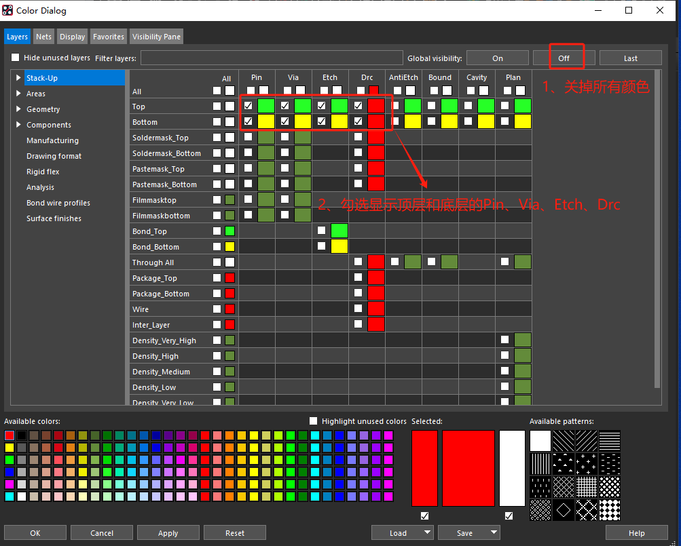Select the Layers tab
The height and width of the screenshot is (546, 681).
(18, 37)
